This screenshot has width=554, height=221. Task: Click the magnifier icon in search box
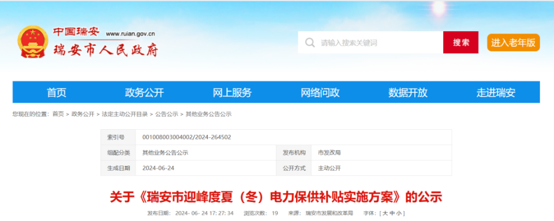310,43
